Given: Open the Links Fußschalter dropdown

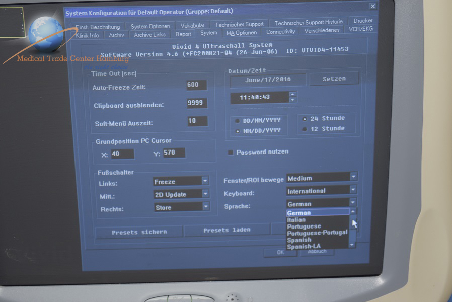Looking at the screenshot, I should [x=205, y=181].
